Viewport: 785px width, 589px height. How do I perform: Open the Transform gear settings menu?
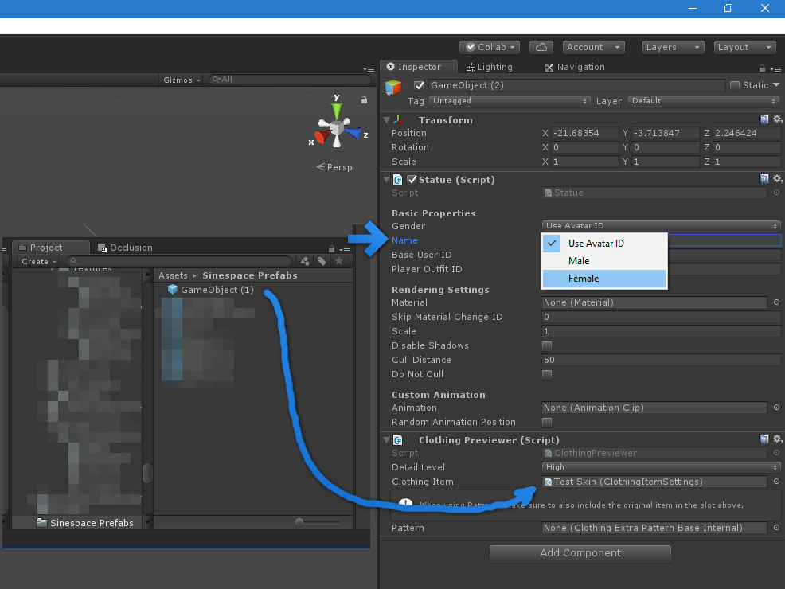(778, 119)
